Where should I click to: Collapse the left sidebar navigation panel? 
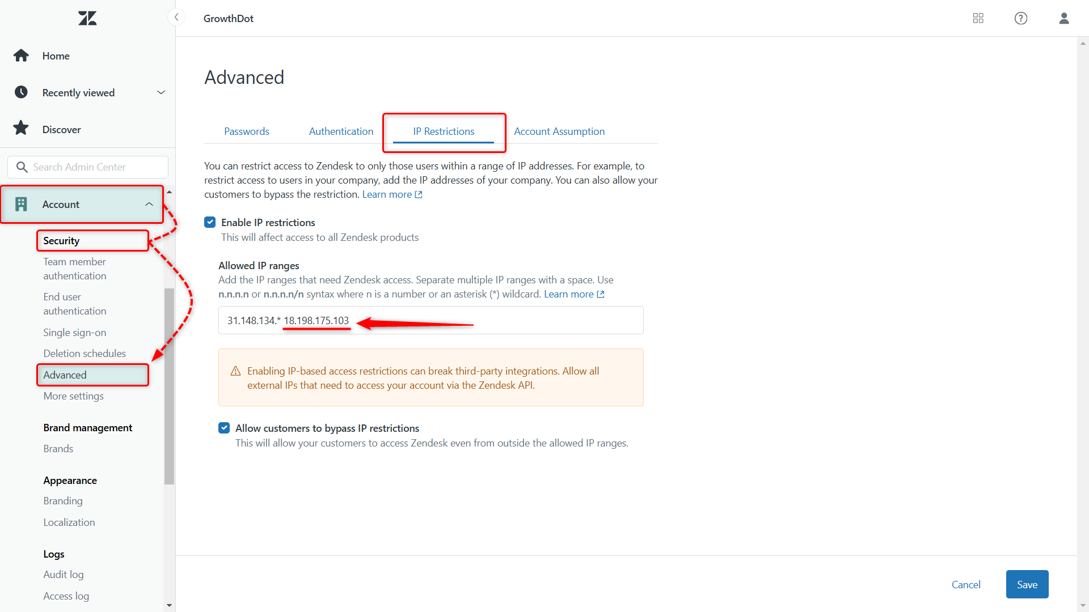pos(176,17)
